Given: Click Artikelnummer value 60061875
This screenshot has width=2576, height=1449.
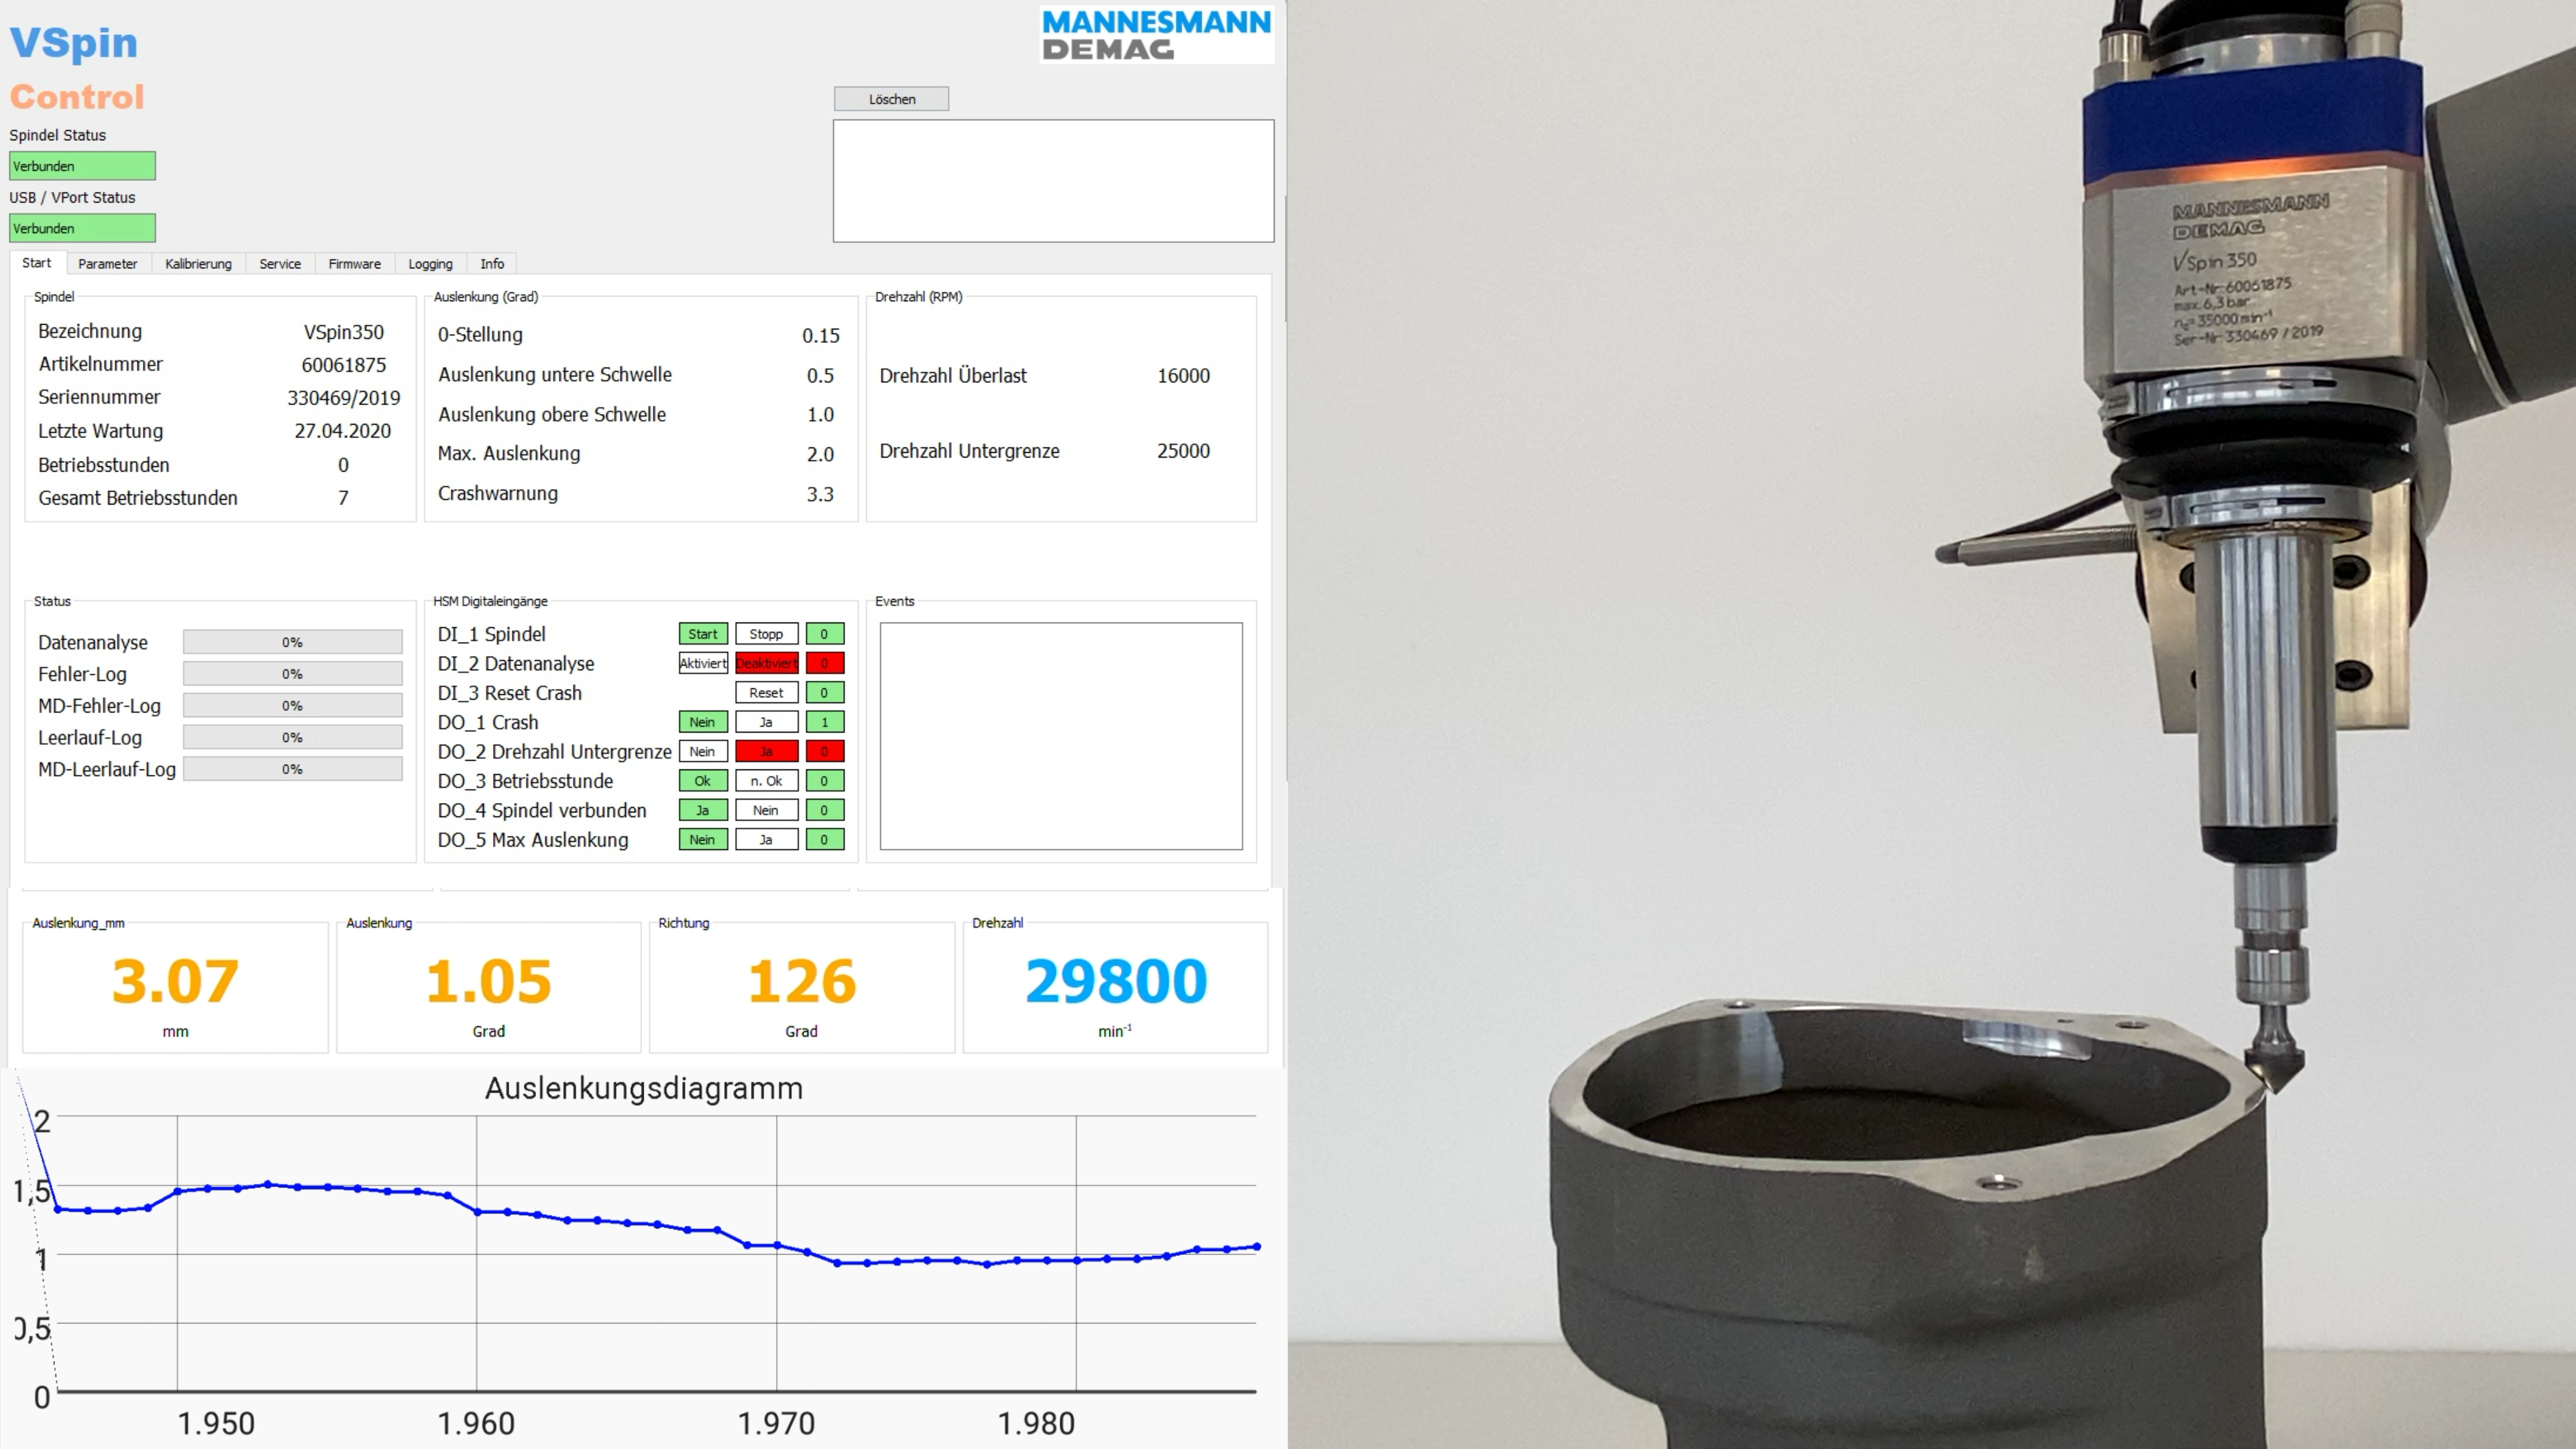Looking at the screenshot, I should coord(344,365).
